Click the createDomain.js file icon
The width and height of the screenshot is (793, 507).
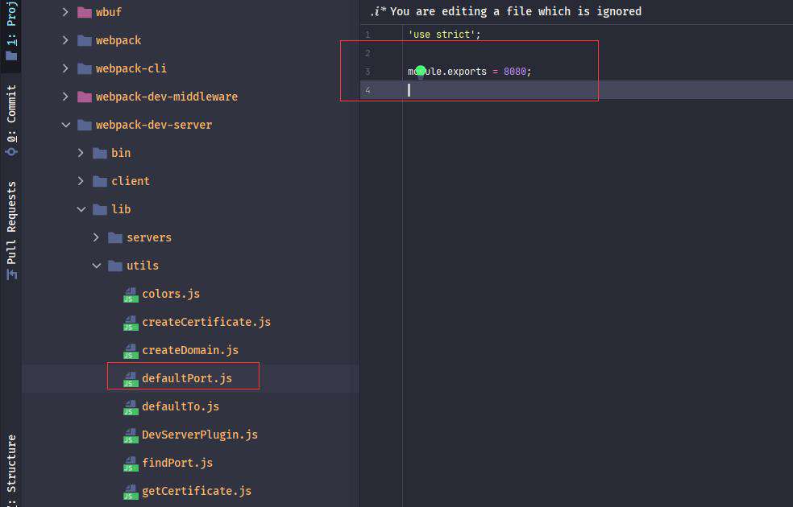pyautogui.click(x=131, y=351)
